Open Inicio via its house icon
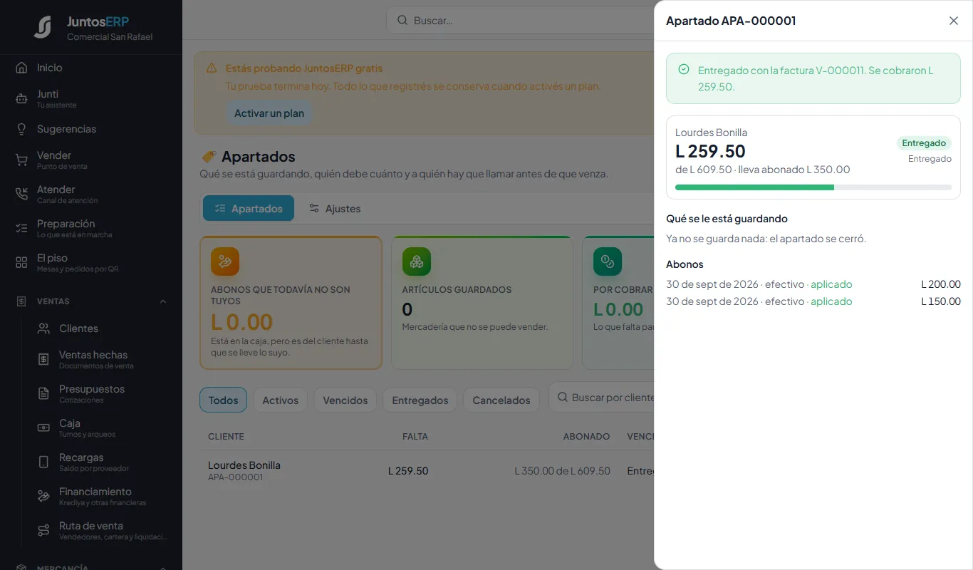973x570 pixels. pyautogui.click(x=21, y=68)
